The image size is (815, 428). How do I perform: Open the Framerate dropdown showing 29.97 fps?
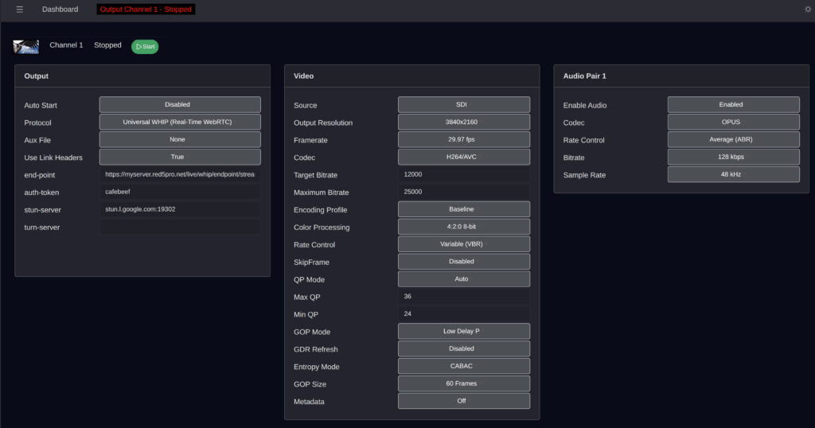pos(464,139)
